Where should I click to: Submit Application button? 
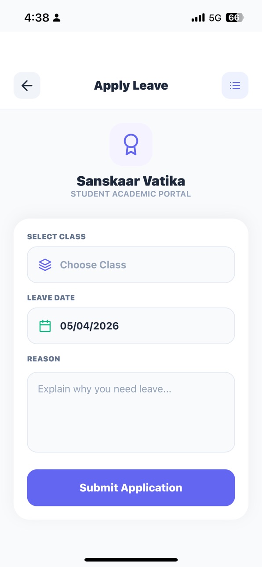click(131, 487)
